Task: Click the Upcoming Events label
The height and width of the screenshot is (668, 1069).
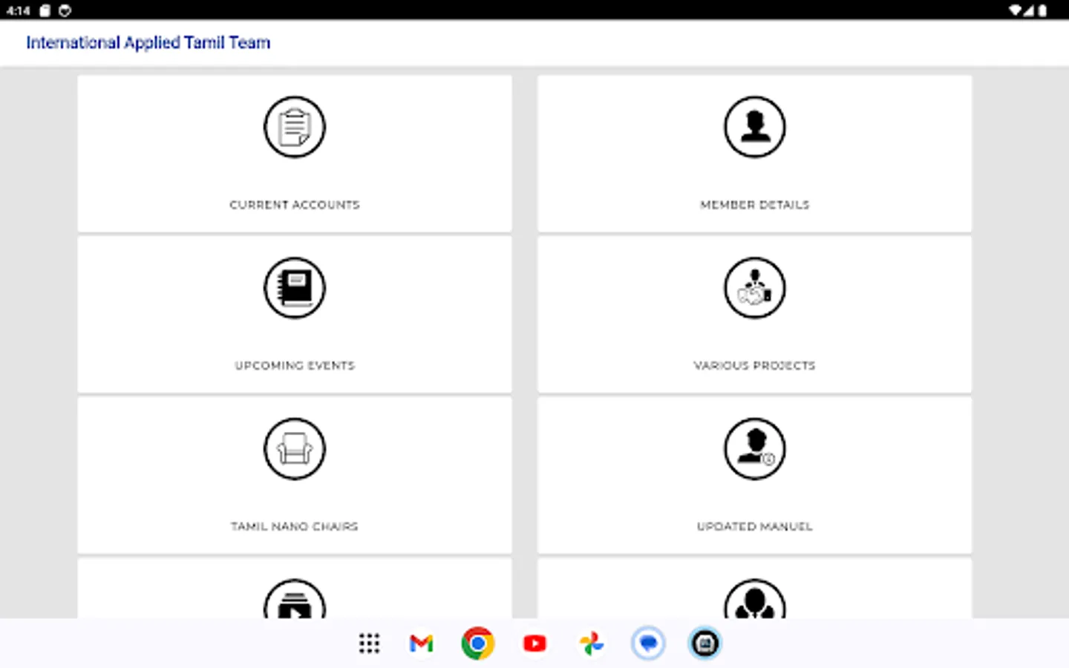Action: coord(295,366)
